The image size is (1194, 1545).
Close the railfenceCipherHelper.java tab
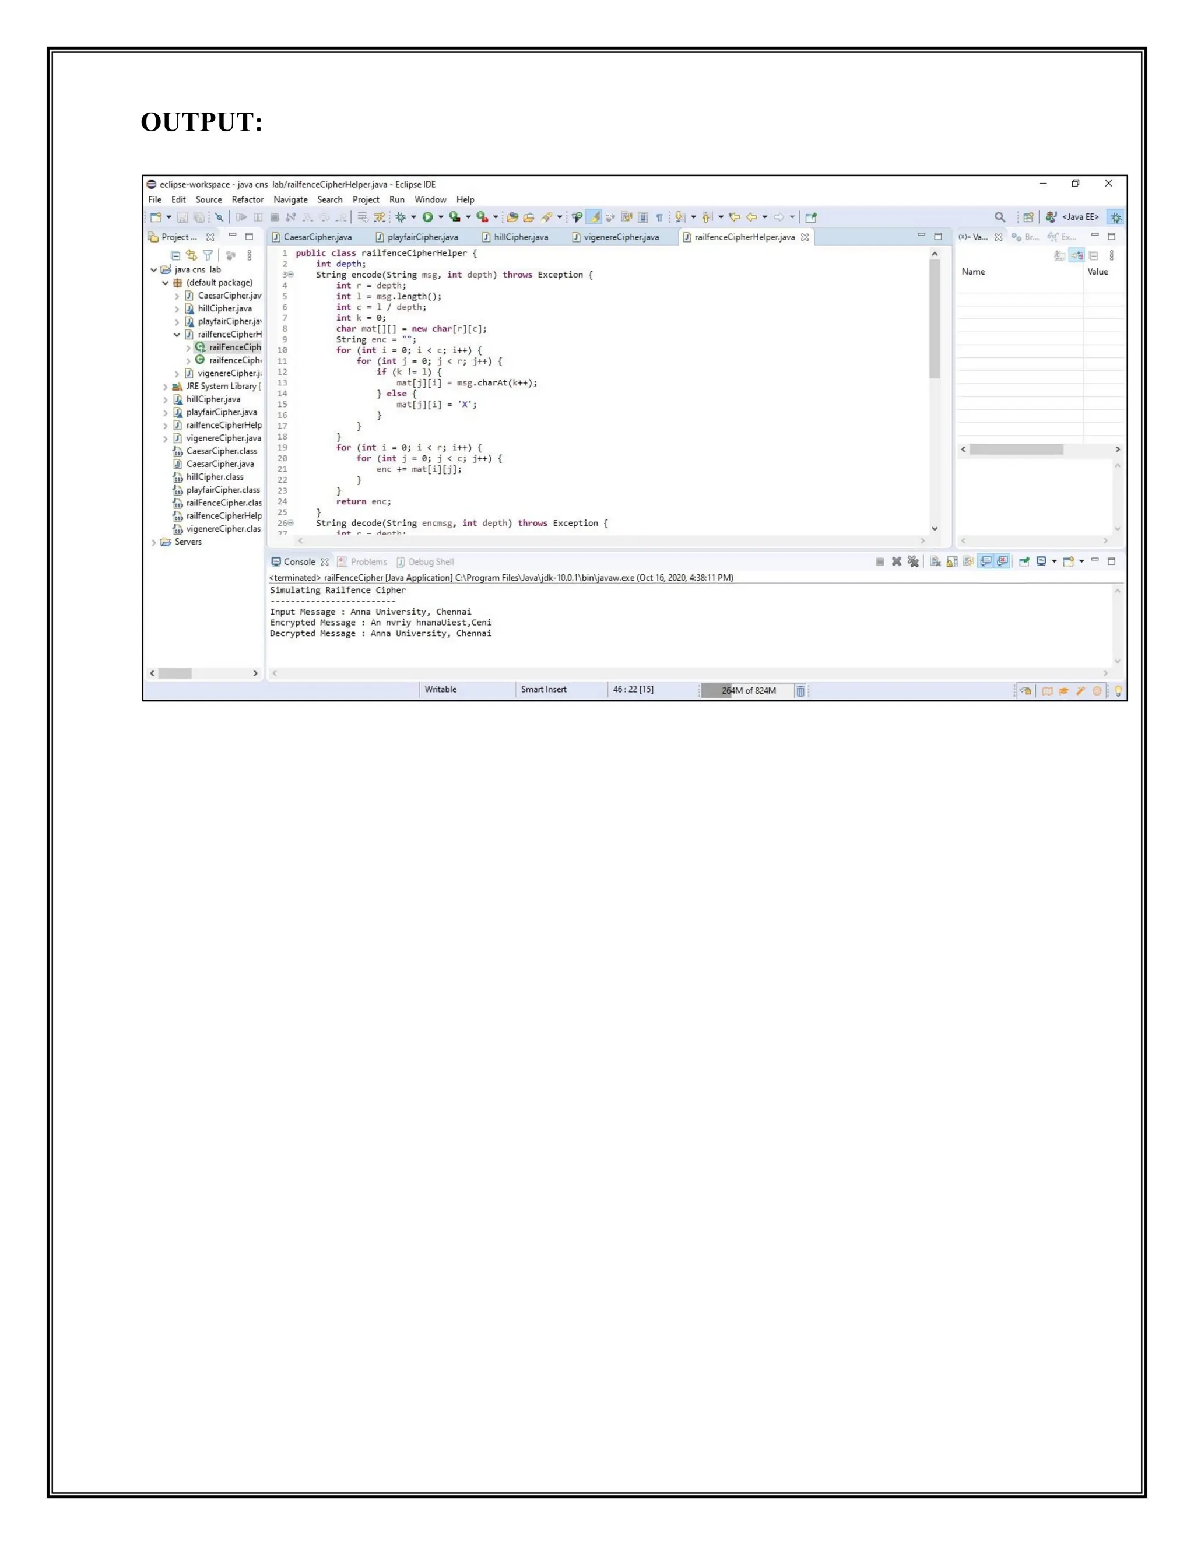click(804, 237)
